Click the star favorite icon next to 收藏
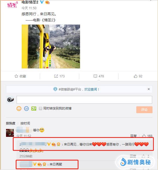Screen dimensions: 158x170 coord(16,76)
